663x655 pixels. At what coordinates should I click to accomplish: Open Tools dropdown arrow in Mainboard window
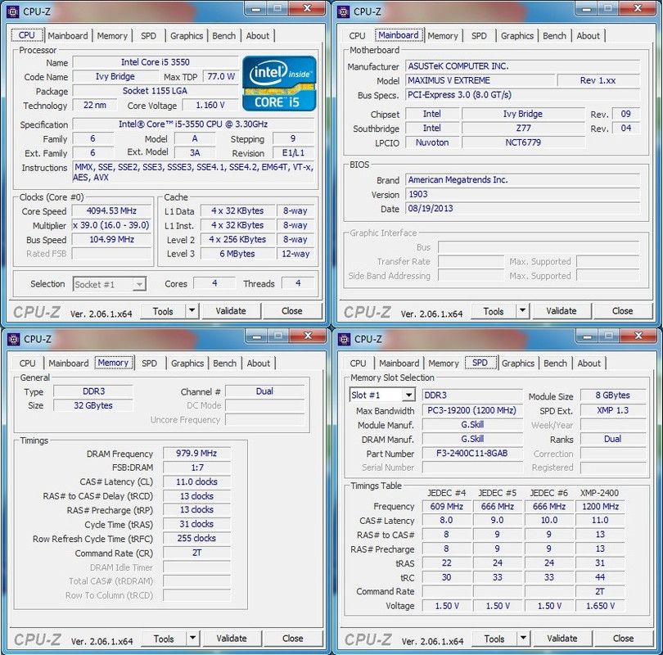522,311
